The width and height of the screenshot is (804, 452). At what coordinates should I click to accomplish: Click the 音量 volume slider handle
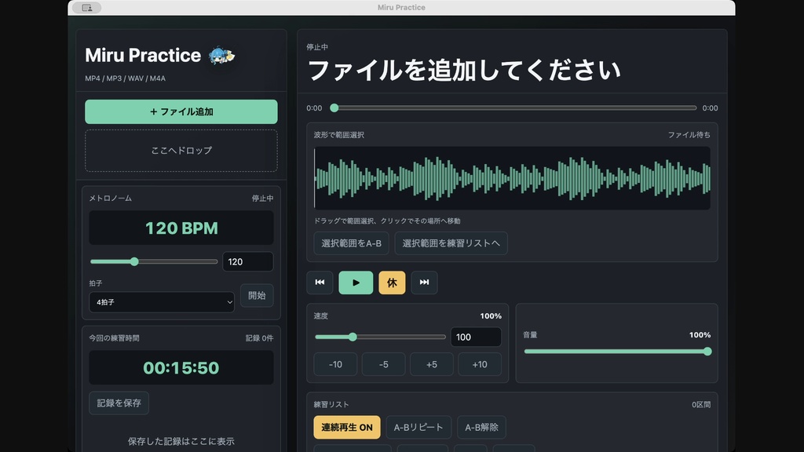point(707,352)
